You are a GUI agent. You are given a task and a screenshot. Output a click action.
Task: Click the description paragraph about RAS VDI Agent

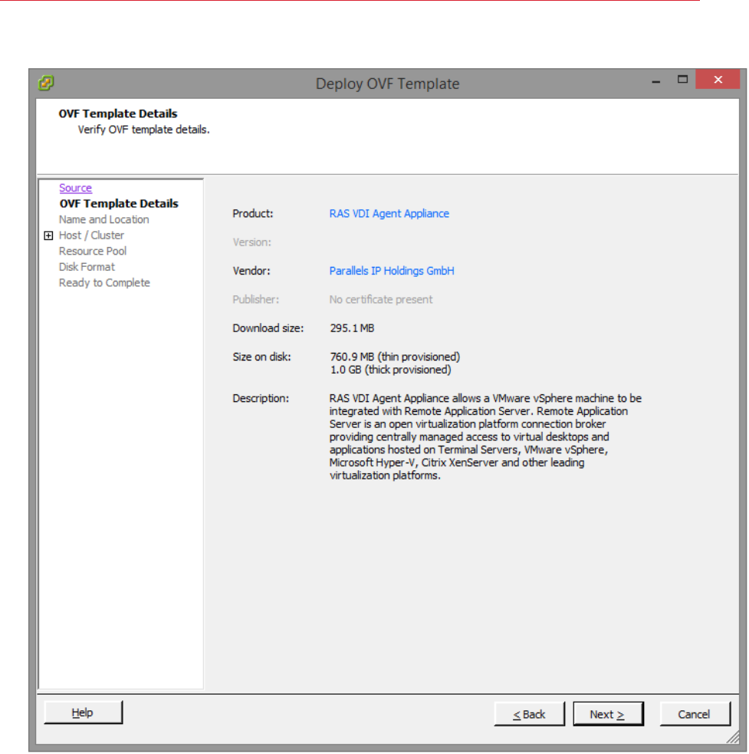click(485, 437)
